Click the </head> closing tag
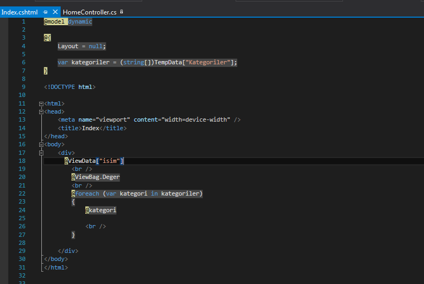Viewport: 424px width, 284px height. 56,136
